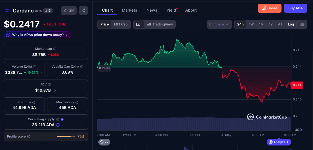Click the Cardano logo icon
The width and height of the screenshot is (313, 150).
(x=7, y=10)
